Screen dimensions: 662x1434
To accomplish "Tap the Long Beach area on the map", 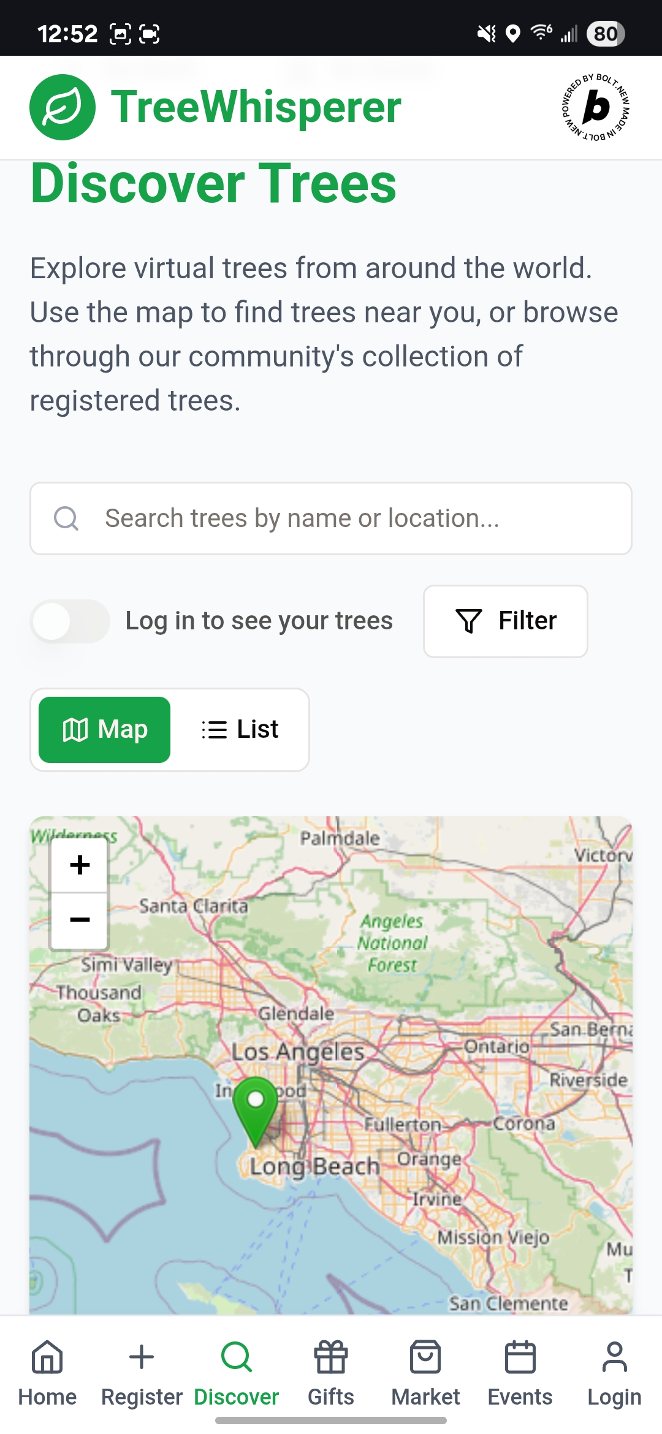I will (315, 1166).
